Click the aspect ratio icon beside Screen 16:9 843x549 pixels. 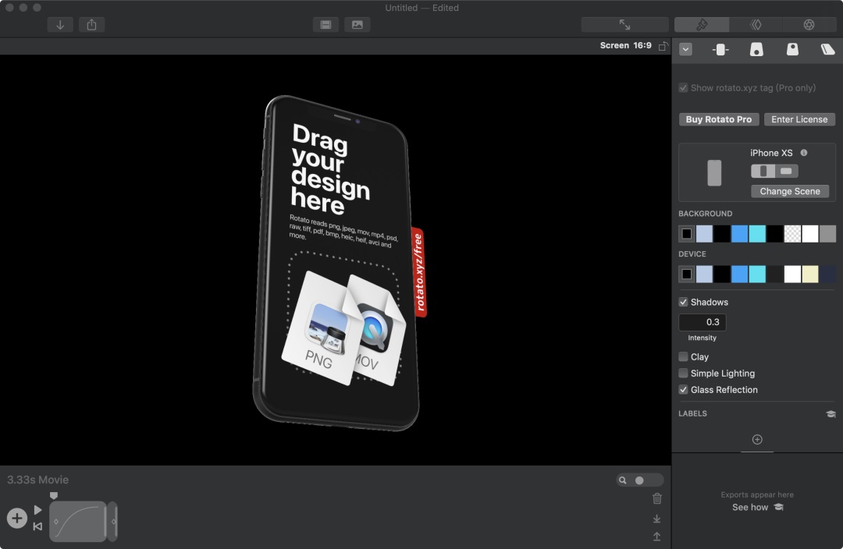click(663, 46)
